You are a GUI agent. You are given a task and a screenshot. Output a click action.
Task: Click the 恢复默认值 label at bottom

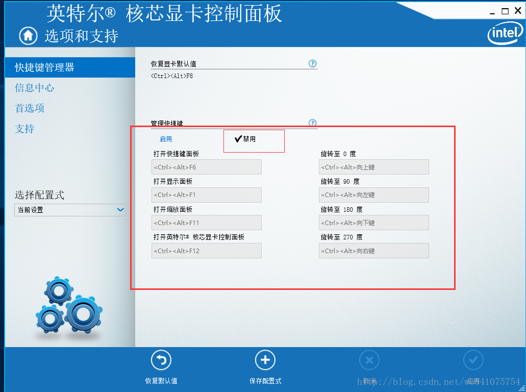pyautogui.click(x=161, y=381)
